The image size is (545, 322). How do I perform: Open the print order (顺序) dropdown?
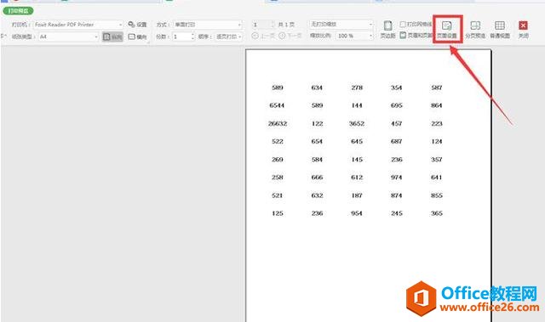229,37
